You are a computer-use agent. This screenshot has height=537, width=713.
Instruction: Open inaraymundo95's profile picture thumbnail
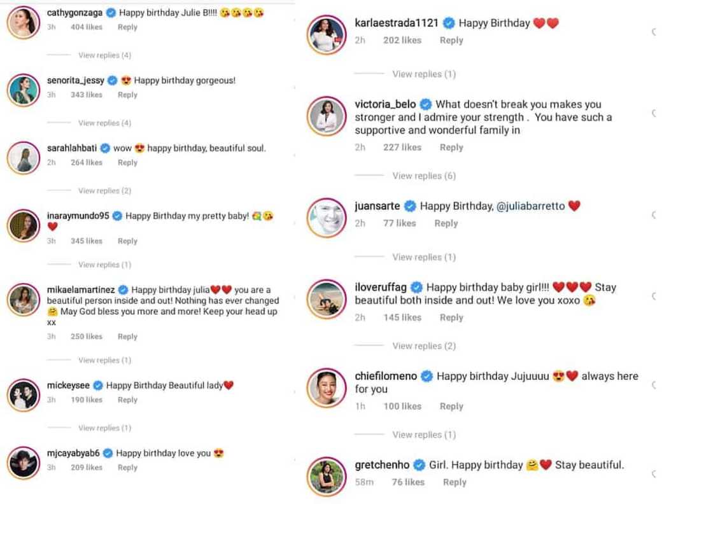(x=24, y=225)
